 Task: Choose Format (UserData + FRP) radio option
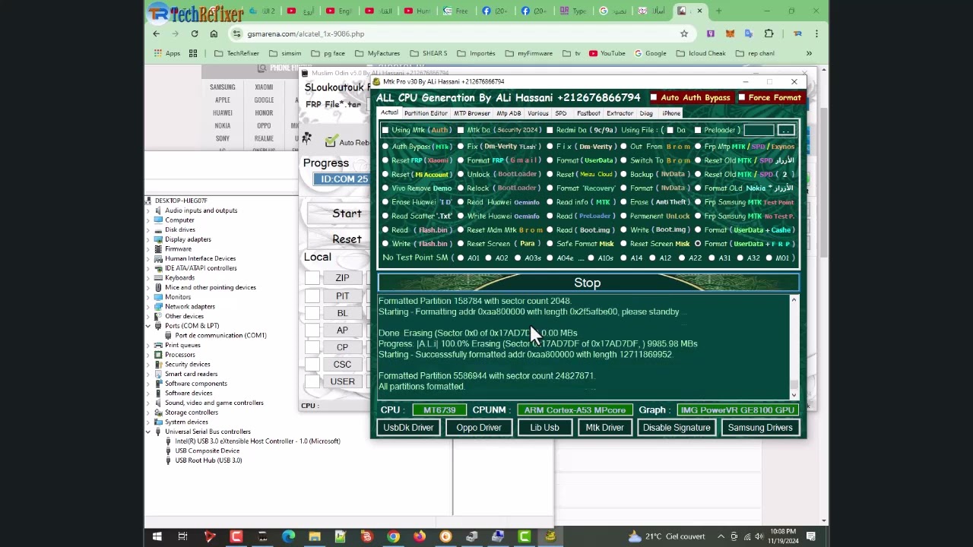[698, 244]
